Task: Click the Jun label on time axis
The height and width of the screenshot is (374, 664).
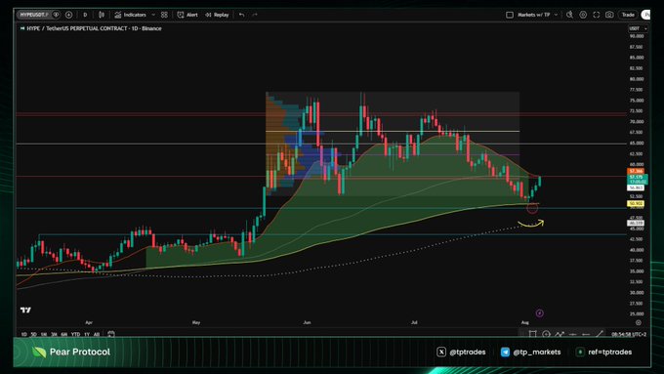Action: point(307,322)
